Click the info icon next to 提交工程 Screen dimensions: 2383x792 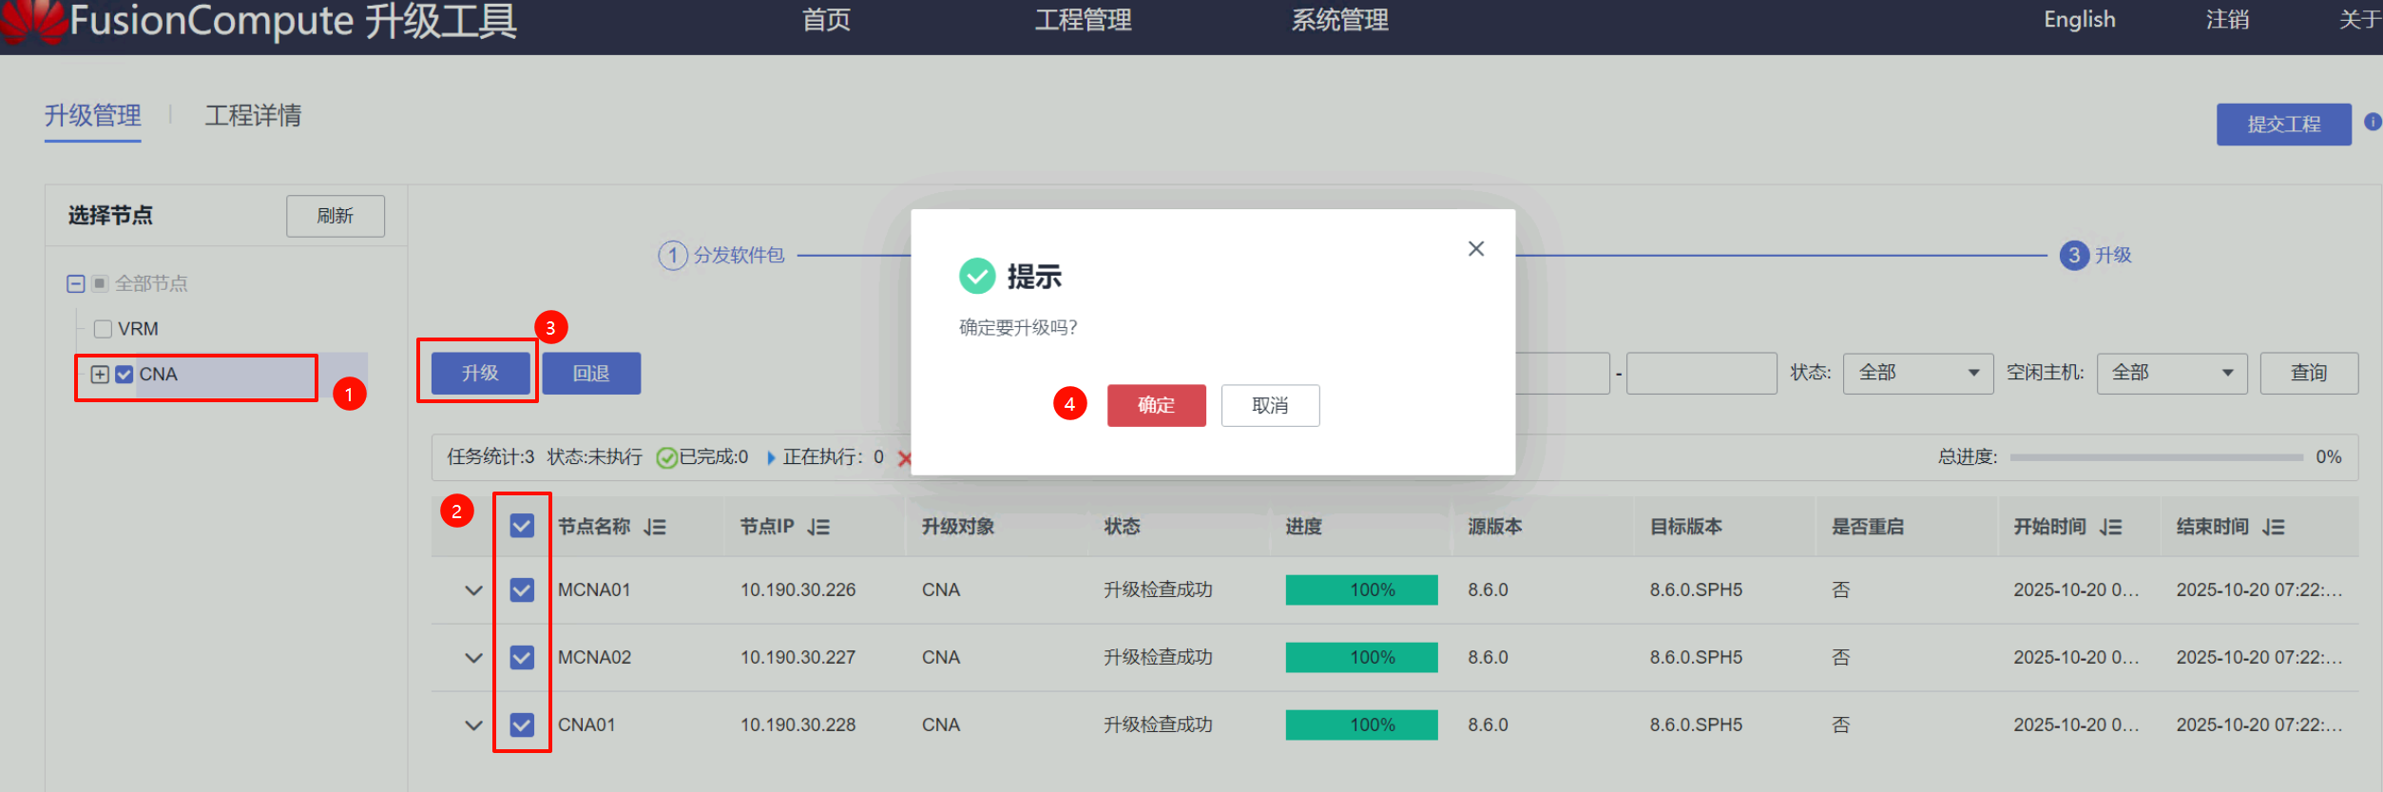click(2372, 122)
